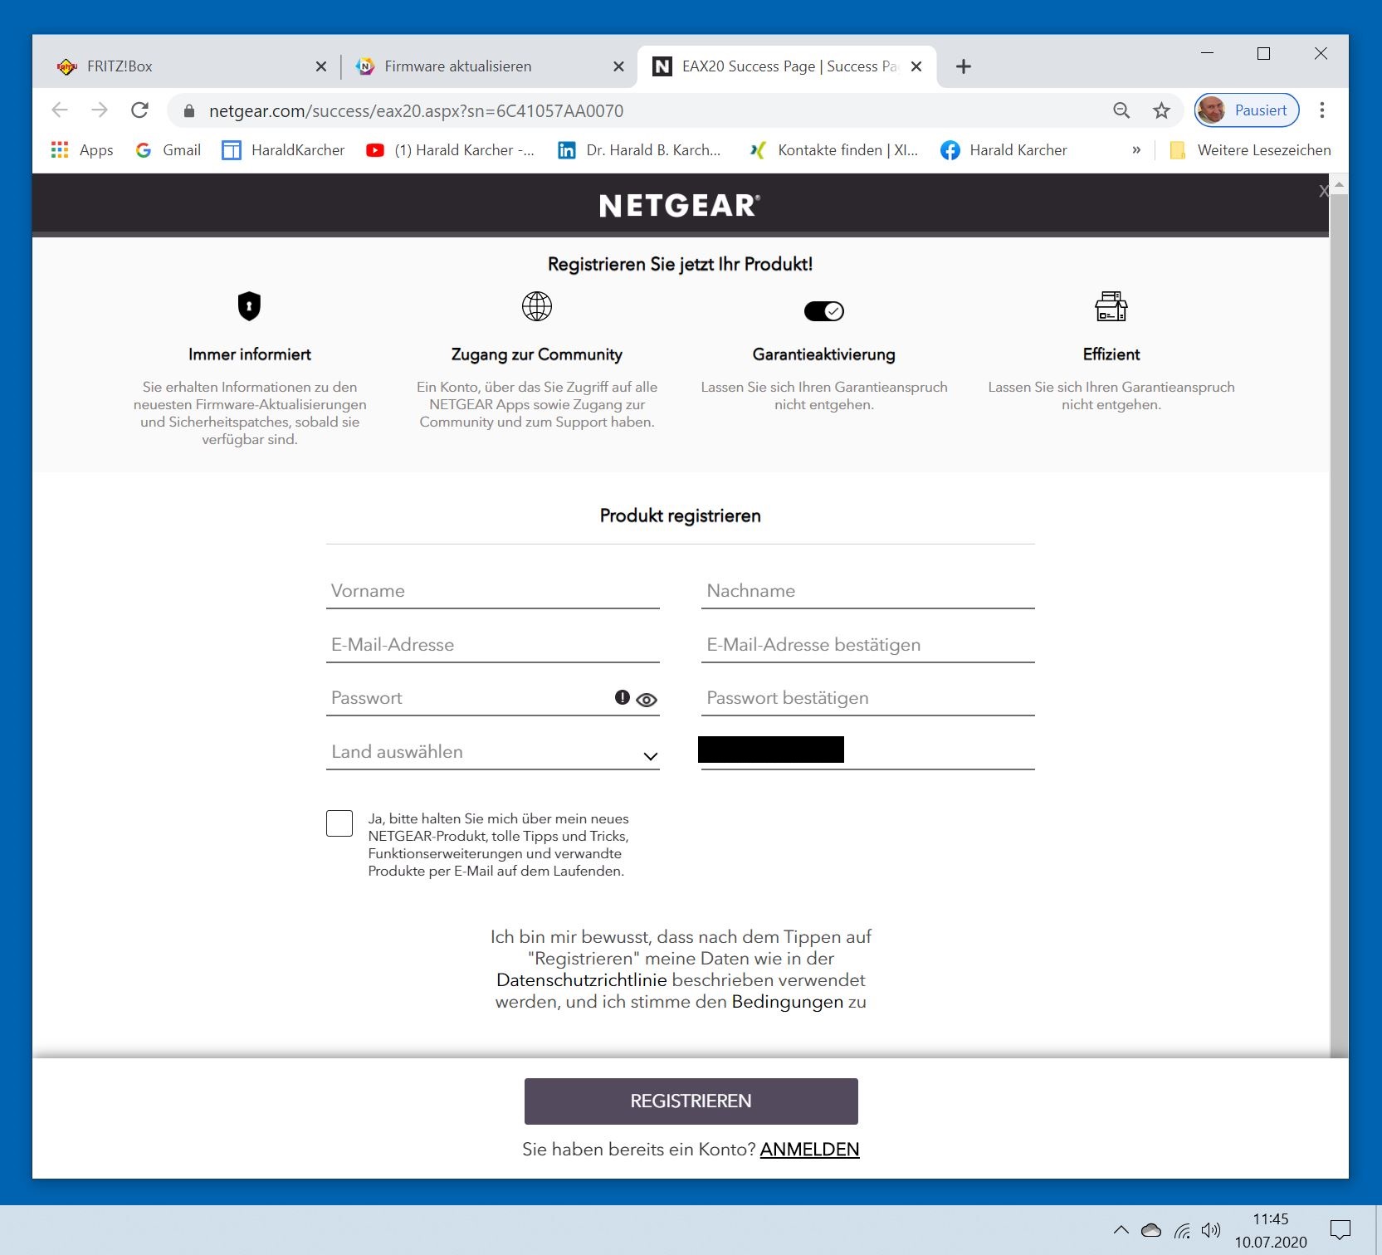Click the Vorname input field

[x=493, y=591]
